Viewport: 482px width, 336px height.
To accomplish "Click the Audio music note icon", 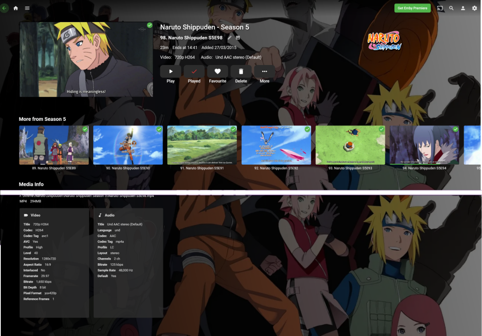I will point(100,216).
